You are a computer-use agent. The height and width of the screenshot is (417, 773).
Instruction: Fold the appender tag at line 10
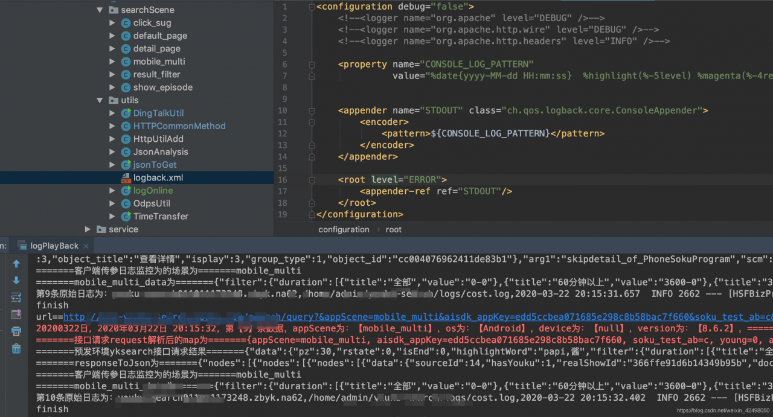point(312,110)
